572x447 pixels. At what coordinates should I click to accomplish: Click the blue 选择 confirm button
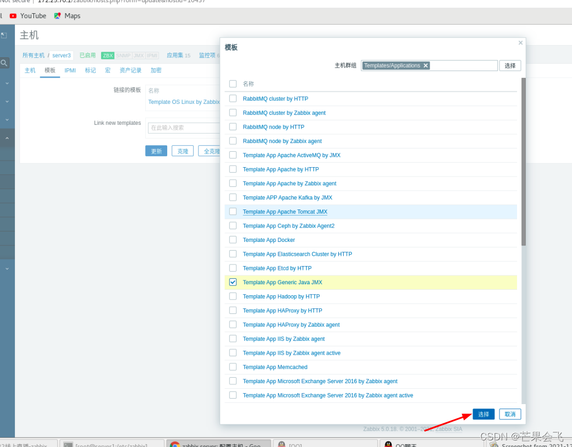click(x=483, y=414)
